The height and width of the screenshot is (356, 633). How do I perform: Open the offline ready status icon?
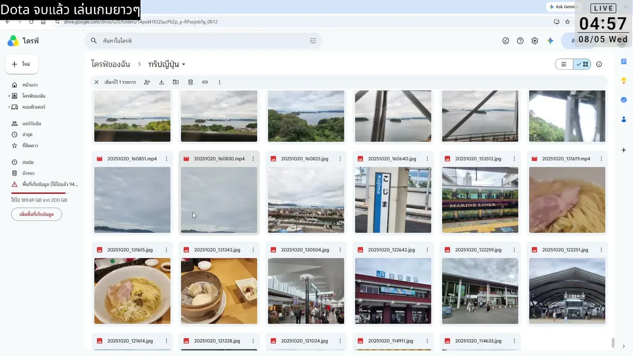pos(505,41)
